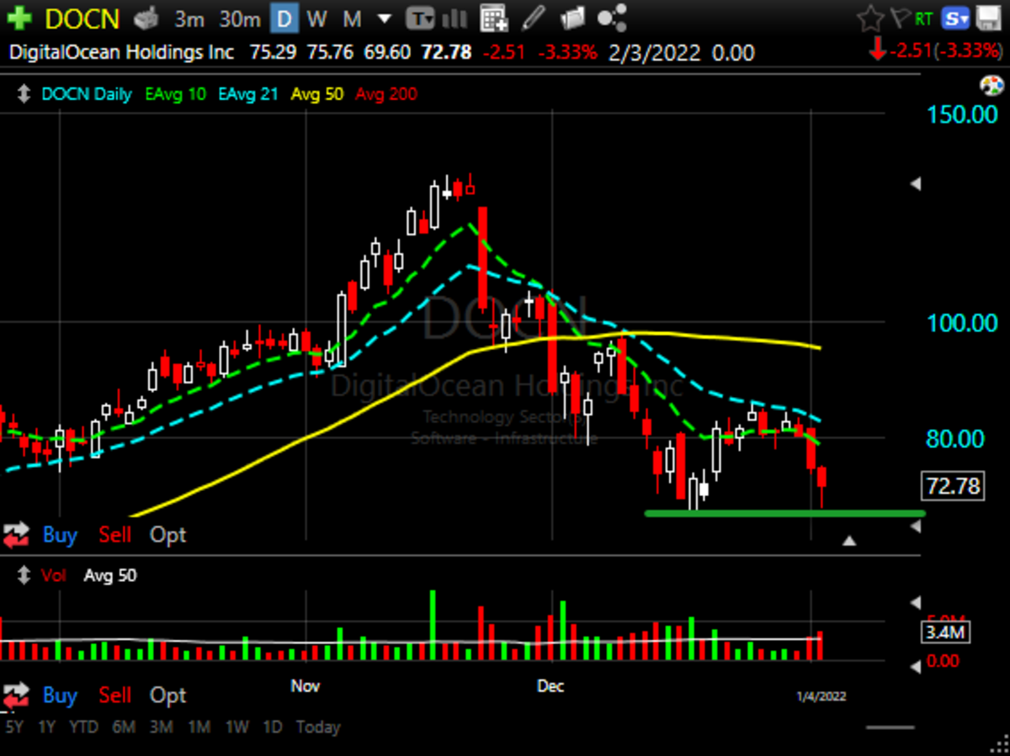Switch chart to weekly W timeframe

[316, 18]
